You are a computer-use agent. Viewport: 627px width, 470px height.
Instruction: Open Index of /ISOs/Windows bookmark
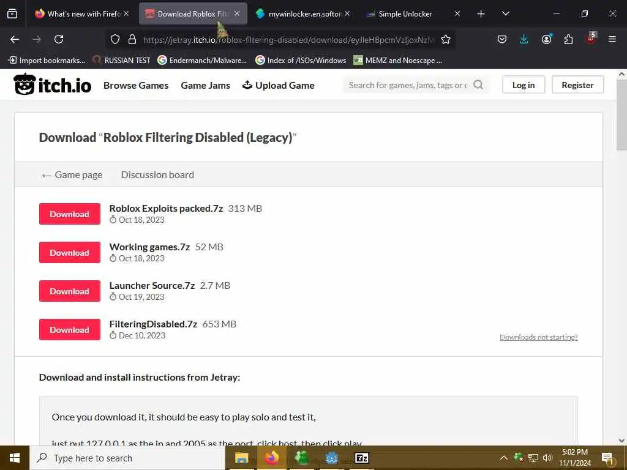pyautogui.click(x=301, y=61)
